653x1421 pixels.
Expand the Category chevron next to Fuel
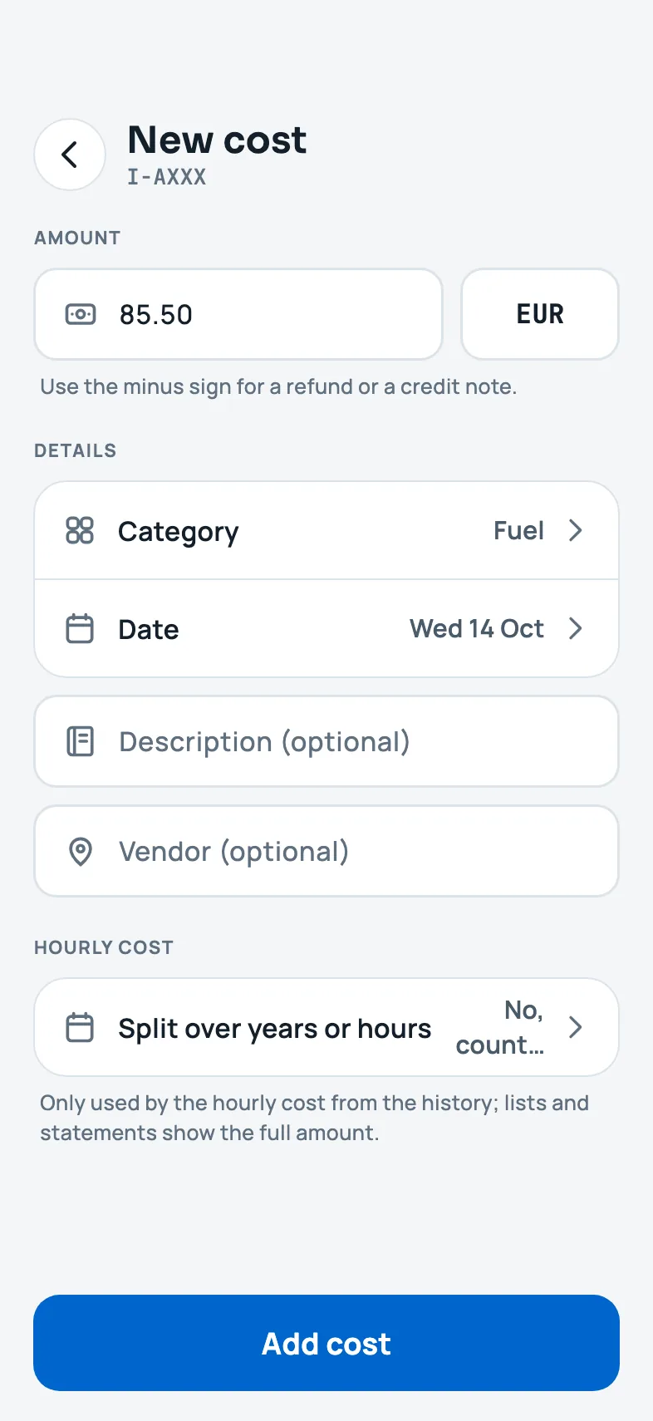pyautogui.click(x=575, y=530)
